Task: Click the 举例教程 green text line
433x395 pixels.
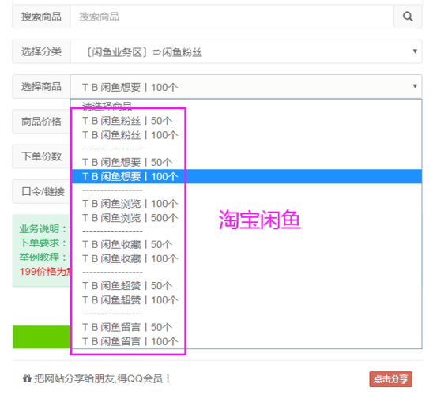Action: click(43, 258)
